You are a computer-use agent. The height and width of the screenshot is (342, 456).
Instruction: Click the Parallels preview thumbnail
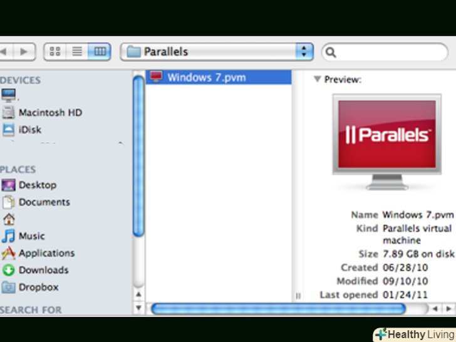pyautogui.click(x=387, y=142)
